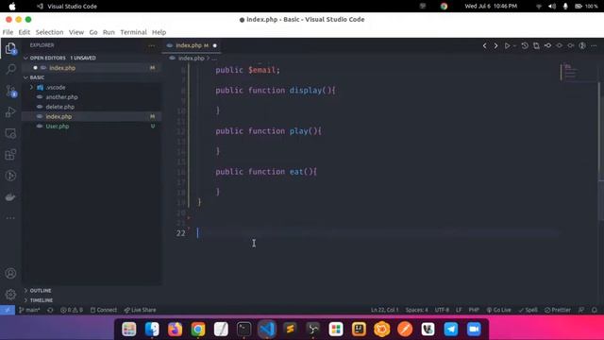The image size is (604, 340).
Task: Open the Selection menu
Action: [49, 32]
